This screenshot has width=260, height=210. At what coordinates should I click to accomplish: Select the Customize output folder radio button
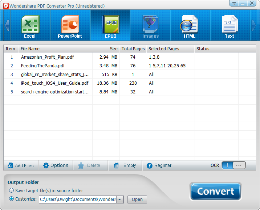point(12,199)
